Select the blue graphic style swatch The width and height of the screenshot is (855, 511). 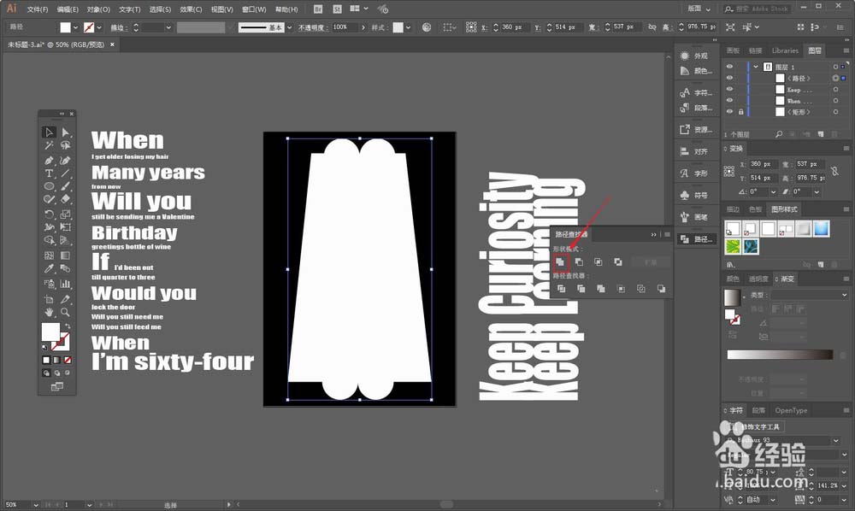click(822, 229)
